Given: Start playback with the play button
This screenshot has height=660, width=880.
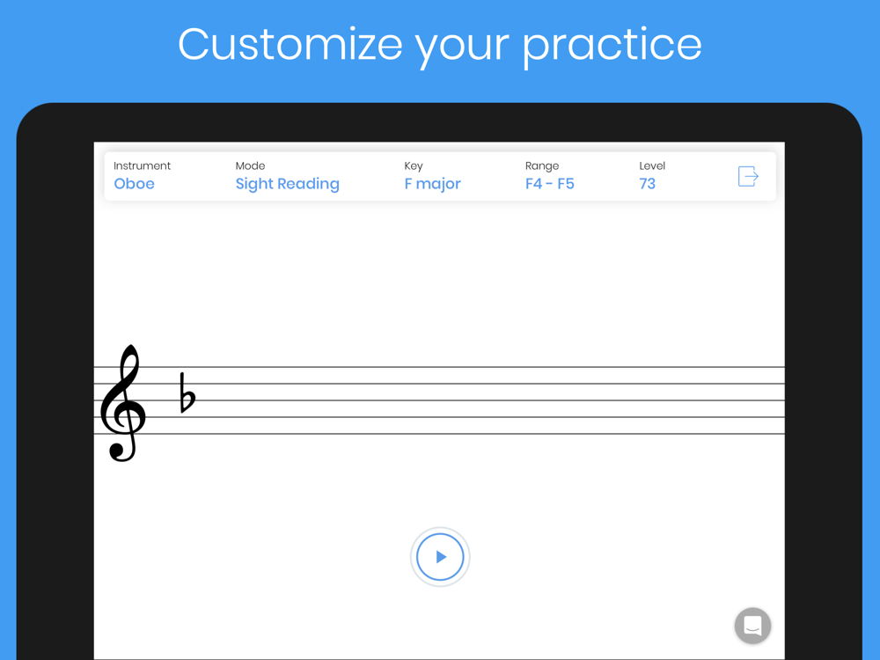Looking at the screenshot, I should [440, 557].
